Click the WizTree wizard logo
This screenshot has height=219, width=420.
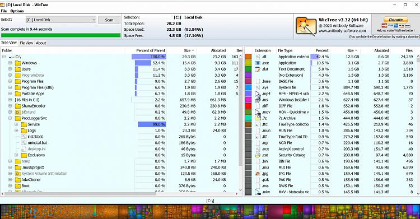coord(306,27)
